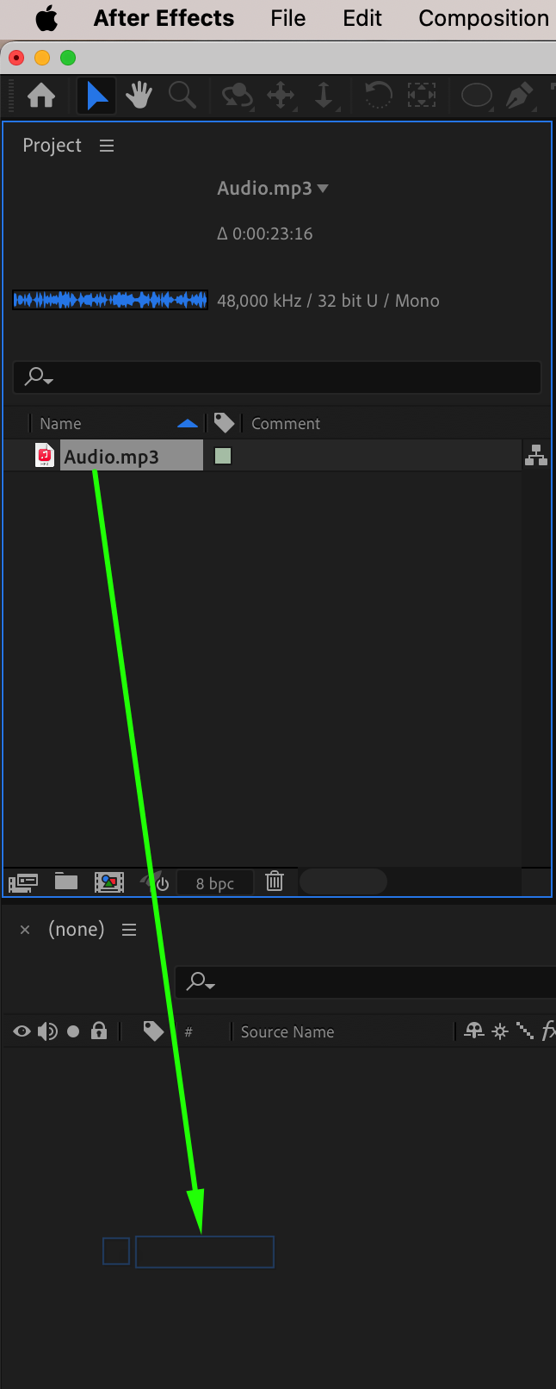The width and height of the screenshot is (556, 1389).
Task: Open the Project panel menu
Action: pyautogui.click(x=107, y=146)
